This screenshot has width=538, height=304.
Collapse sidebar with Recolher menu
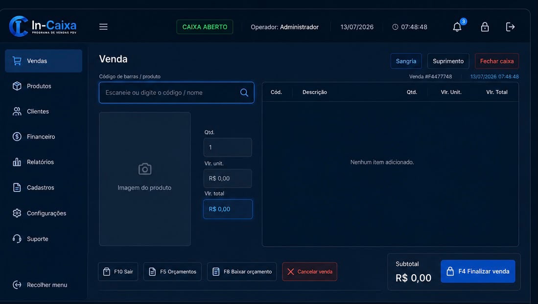tap(40, 285)
